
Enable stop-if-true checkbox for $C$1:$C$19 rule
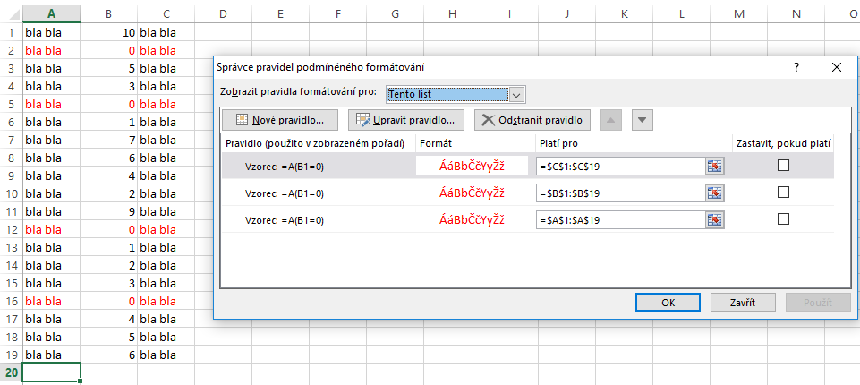(783, 166)
